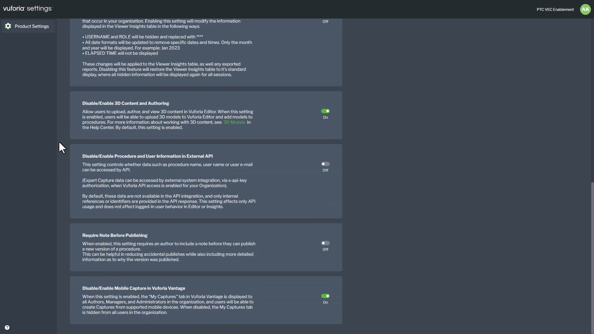Disable Mobile Capture in Vuforia Vantage switch
Screen dimensions: 594x334
[325, 296]
